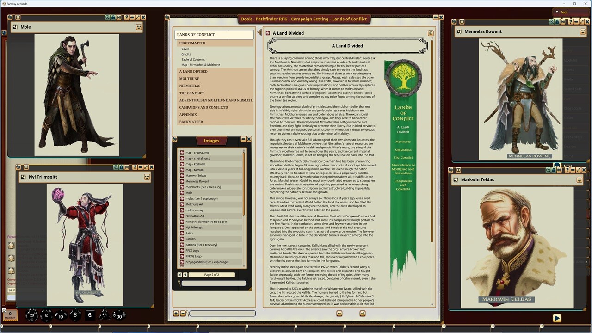
Task: Click the page slider at the bottom of the book
Action: coord(222,314)
